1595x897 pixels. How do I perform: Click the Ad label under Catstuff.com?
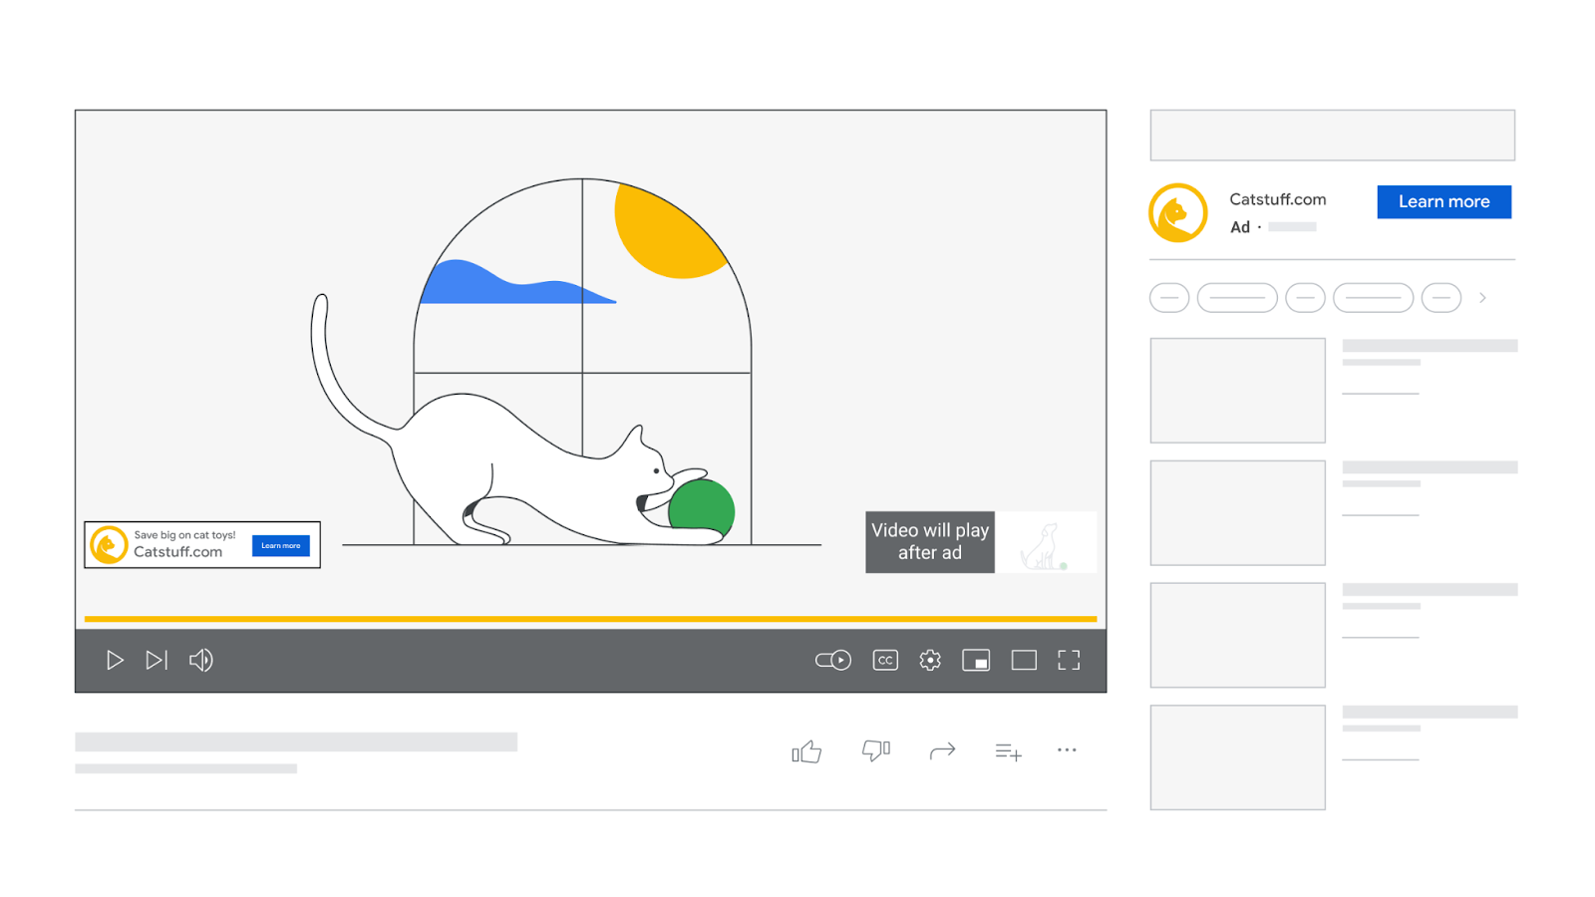coord(1240,227)
